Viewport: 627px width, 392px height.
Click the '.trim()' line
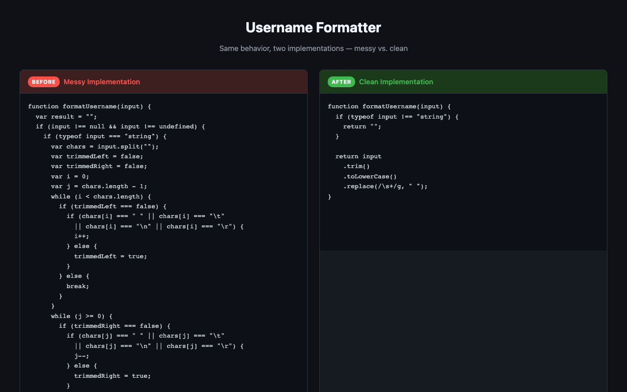tap(357, 166)
